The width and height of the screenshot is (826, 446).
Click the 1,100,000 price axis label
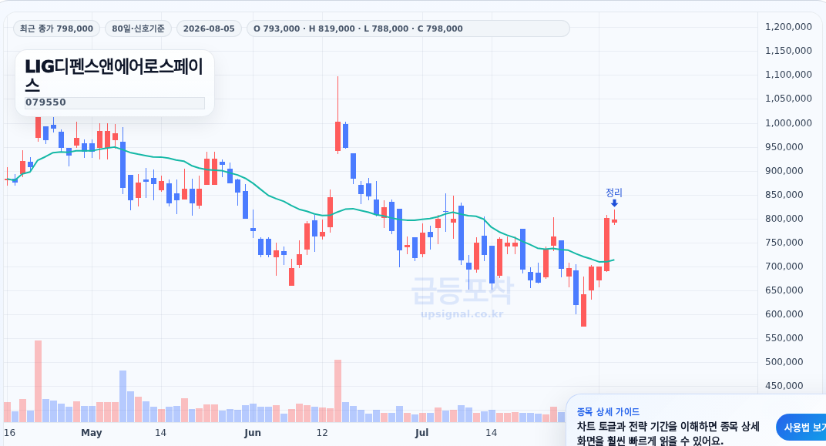788,75
